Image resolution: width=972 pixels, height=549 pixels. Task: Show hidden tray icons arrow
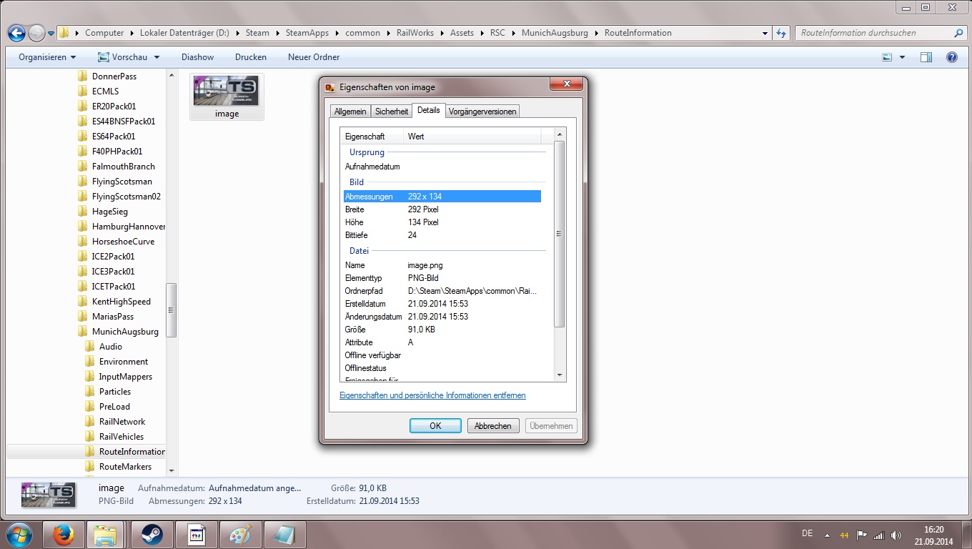coord(828,535)
